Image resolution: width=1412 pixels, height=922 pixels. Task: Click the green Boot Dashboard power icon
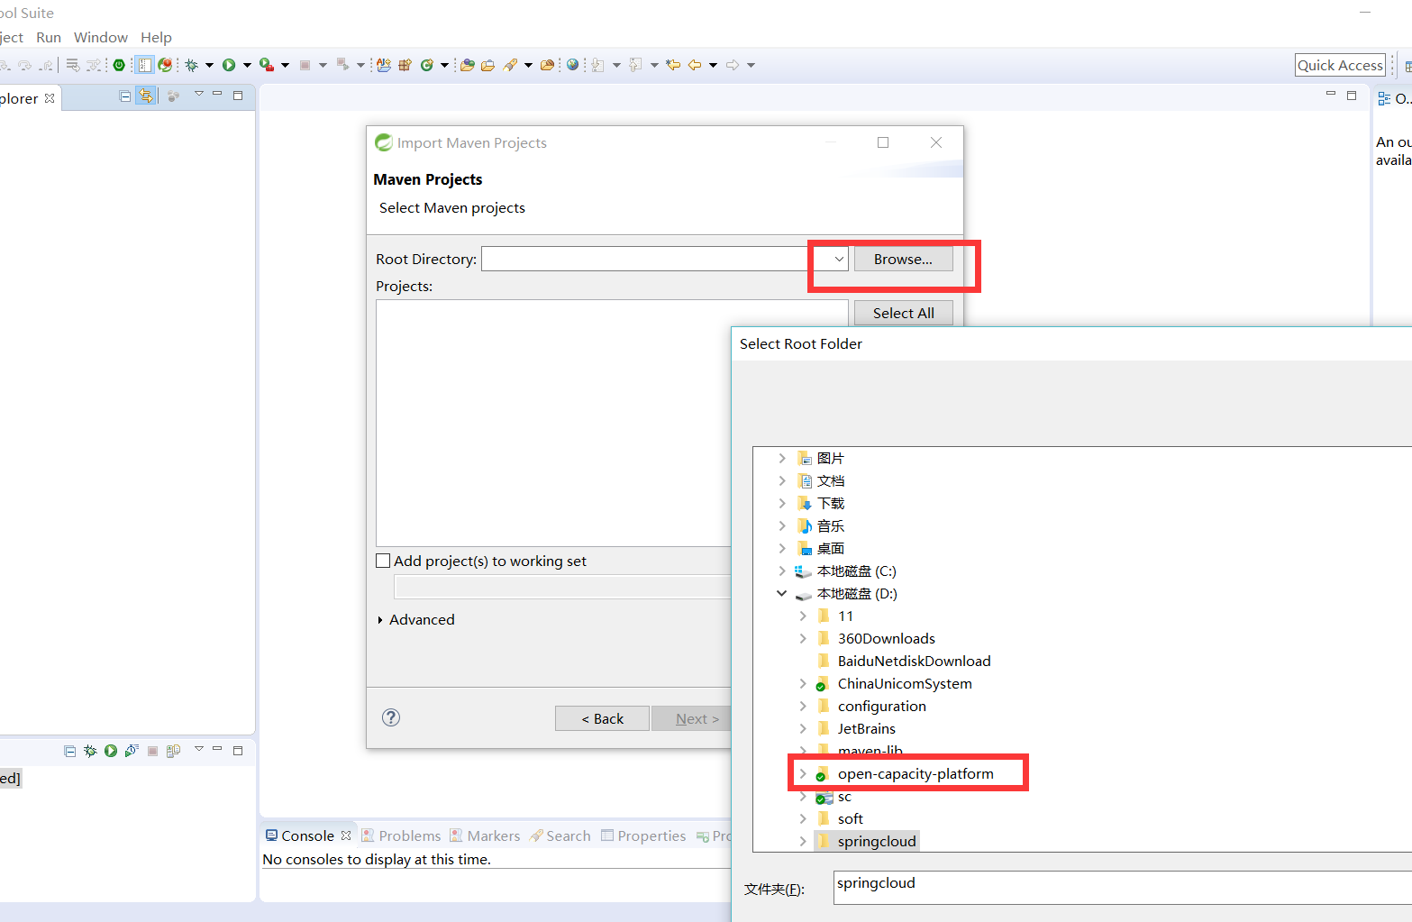119,65
